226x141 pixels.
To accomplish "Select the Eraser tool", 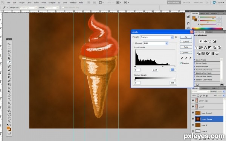I will pos(9,81).
